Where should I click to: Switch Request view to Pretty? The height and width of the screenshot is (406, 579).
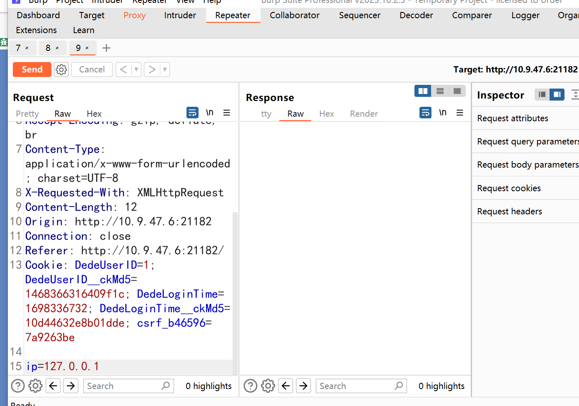[x=27, y=114]
